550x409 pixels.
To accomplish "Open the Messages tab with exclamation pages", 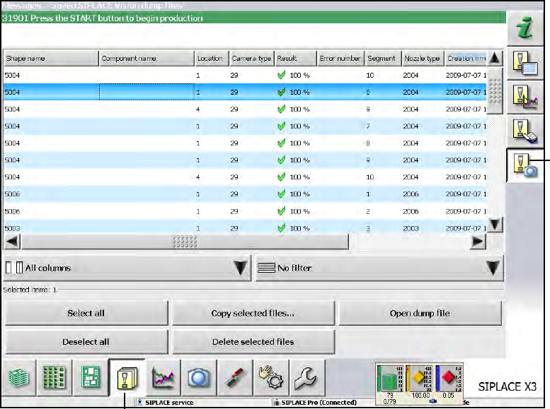I will [127, 379].
